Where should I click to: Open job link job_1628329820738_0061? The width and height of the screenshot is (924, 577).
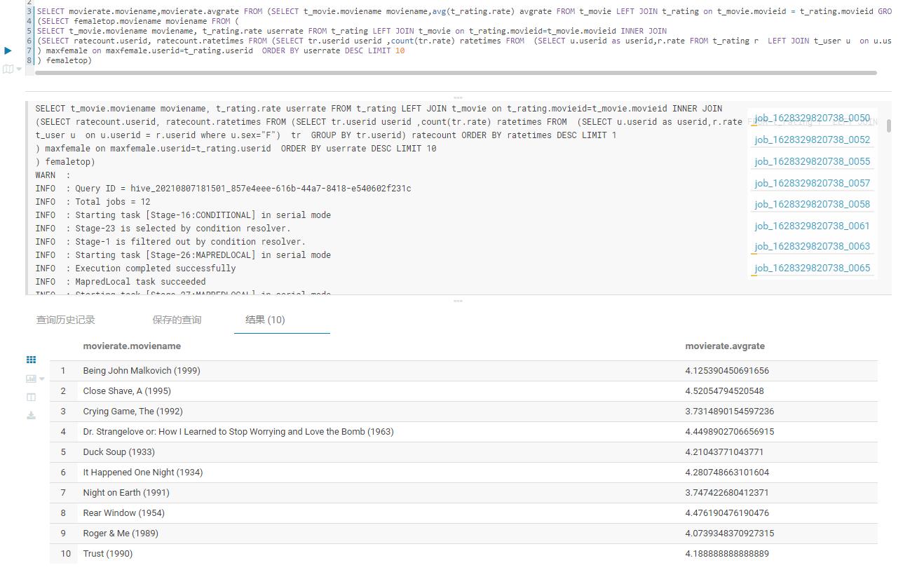click(x=812, y=226)
